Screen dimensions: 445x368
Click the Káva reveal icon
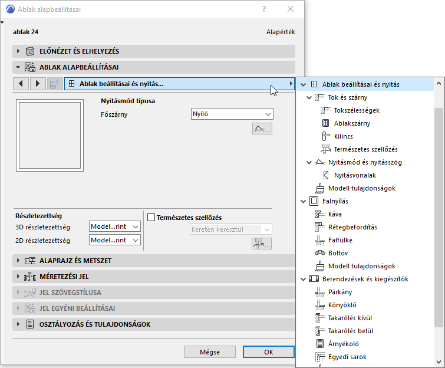coord(320,214)
